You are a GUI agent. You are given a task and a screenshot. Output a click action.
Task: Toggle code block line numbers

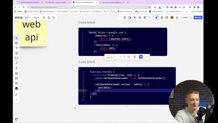pyautogui.click(x=129, y=57)
